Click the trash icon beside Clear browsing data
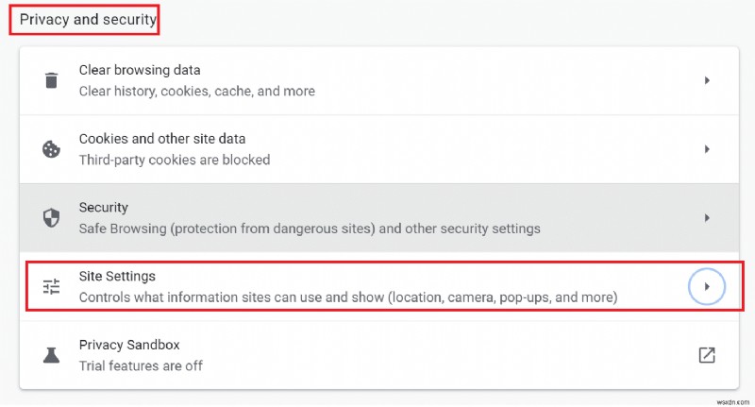755x407 pixels. point(51,80)
